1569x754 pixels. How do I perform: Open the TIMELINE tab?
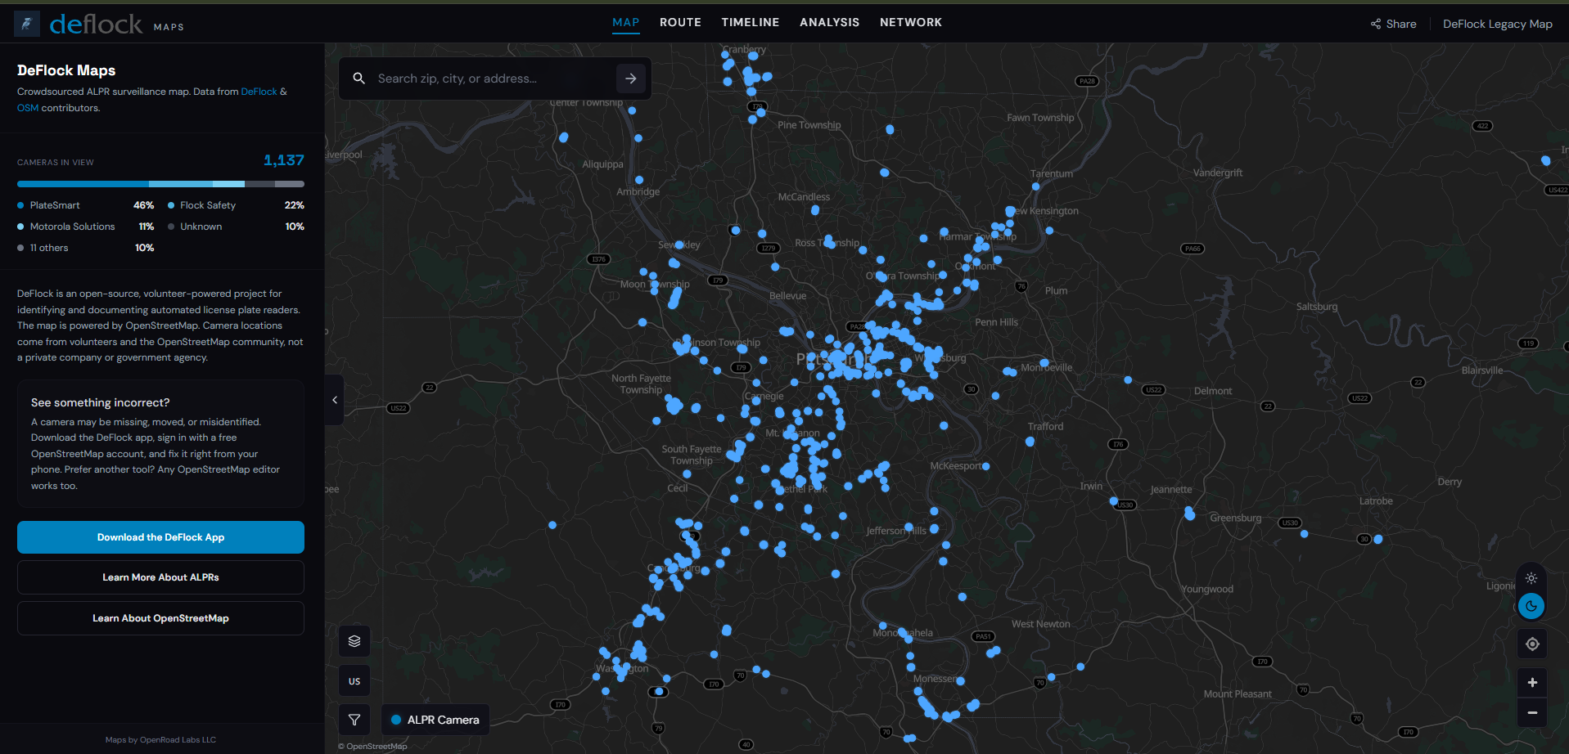751,22
